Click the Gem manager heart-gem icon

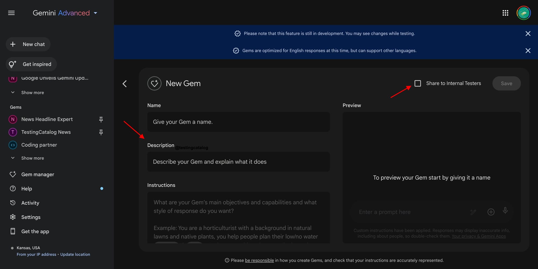13,174
